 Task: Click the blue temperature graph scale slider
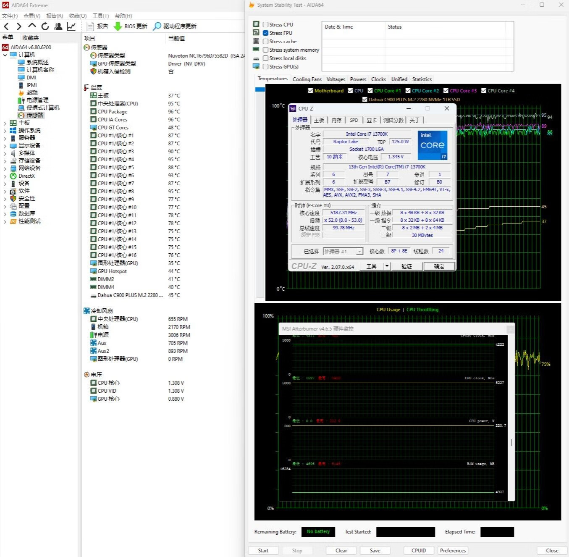(260, 89)
